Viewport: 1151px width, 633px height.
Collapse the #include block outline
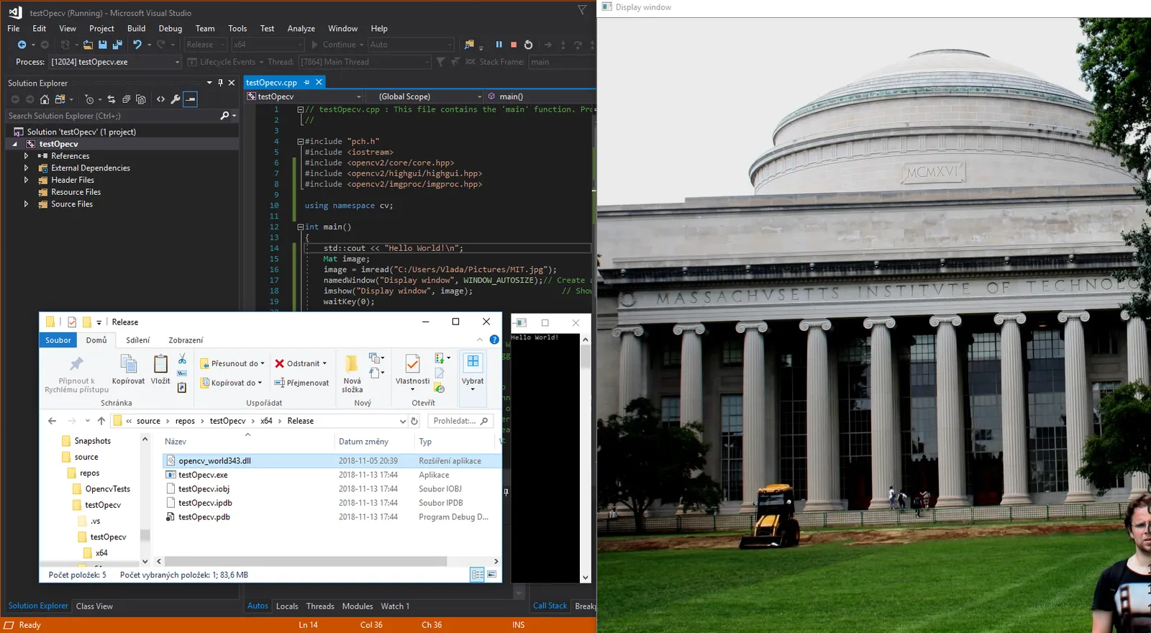click(300, 142)
